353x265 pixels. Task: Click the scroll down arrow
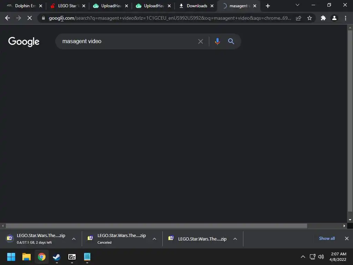350,220
